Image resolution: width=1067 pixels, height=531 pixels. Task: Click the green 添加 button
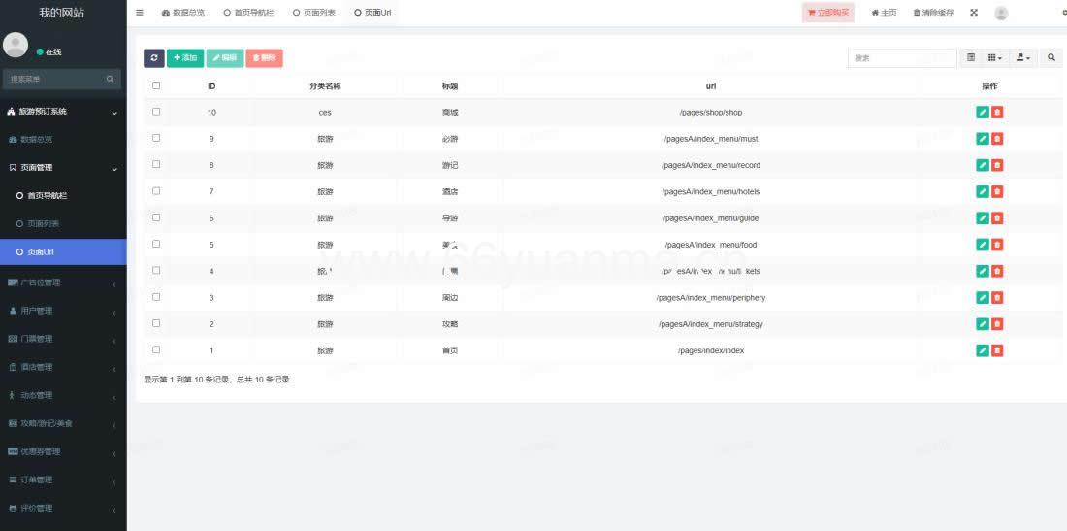pyautogui.click(x=185, y=58)
